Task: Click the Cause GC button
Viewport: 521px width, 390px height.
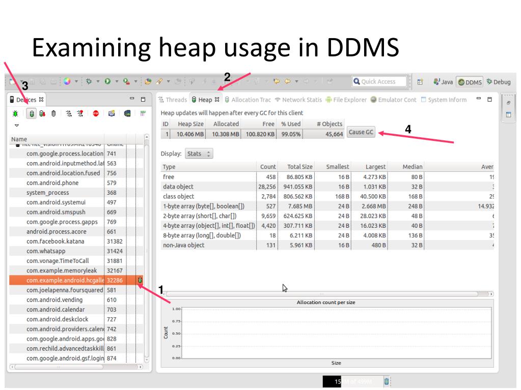Action: point(361,132)
